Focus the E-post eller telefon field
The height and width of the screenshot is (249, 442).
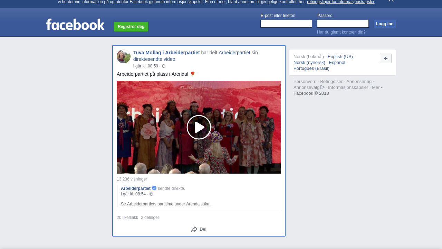click(286, 24)
